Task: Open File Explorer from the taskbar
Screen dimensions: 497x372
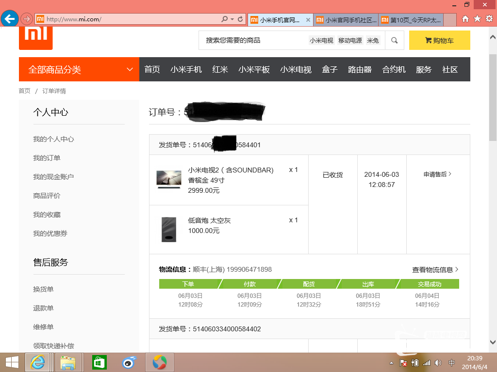Action: click(x=68, y=362)
